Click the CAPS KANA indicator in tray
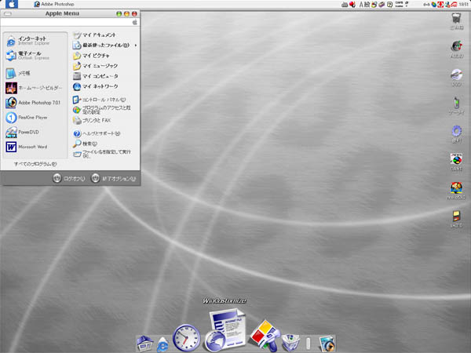Image resolution: width=471 pixels, height=353 pixels. [399, 4]
